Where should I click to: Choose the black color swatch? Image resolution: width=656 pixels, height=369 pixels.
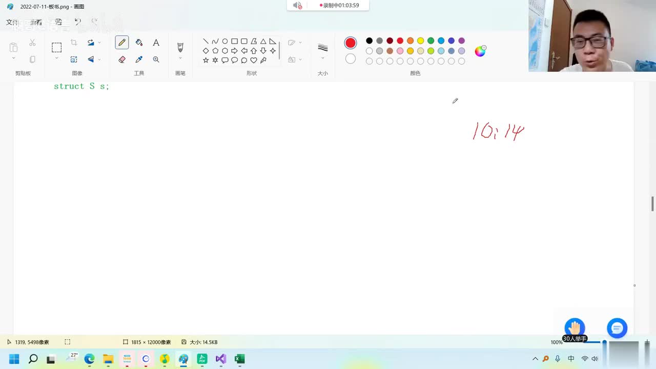coord(369,40)
